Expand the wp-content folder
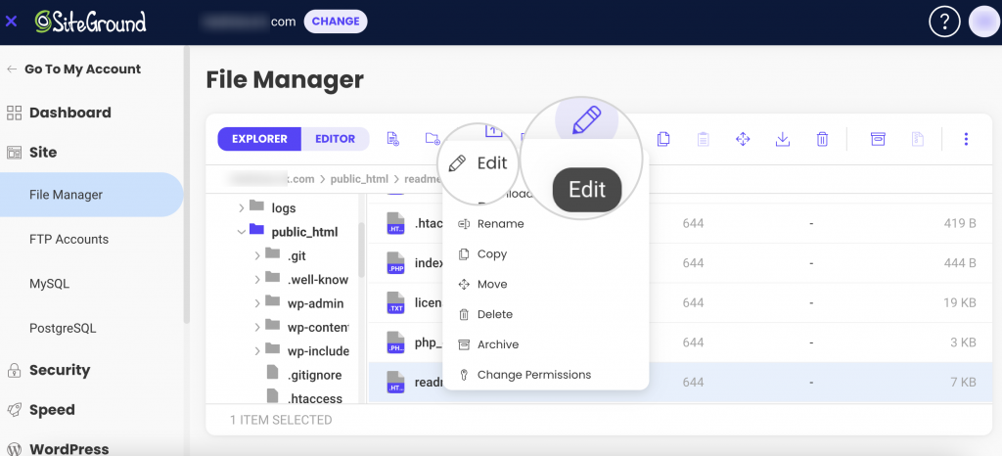The image size is (1002, 456). [x=257, y=327]
